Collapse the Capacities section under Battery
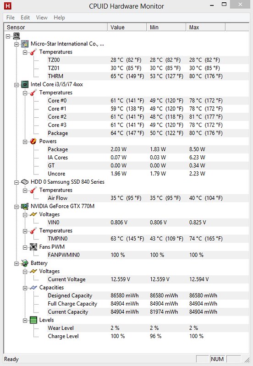The width and height of the screenshot is (253, 366). 25,288
